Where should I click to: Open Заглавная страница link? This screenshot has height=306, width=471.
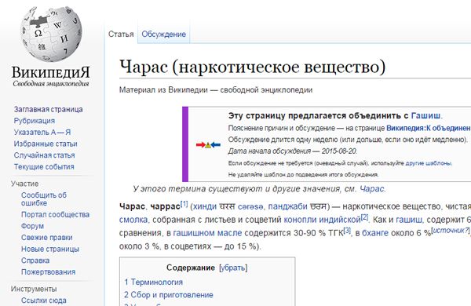[49, 109]
